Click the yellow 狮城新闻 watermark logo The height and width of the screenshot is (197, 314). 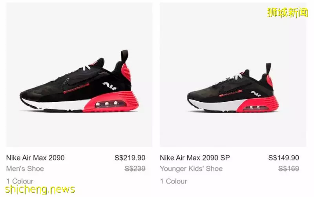(287, 13)
